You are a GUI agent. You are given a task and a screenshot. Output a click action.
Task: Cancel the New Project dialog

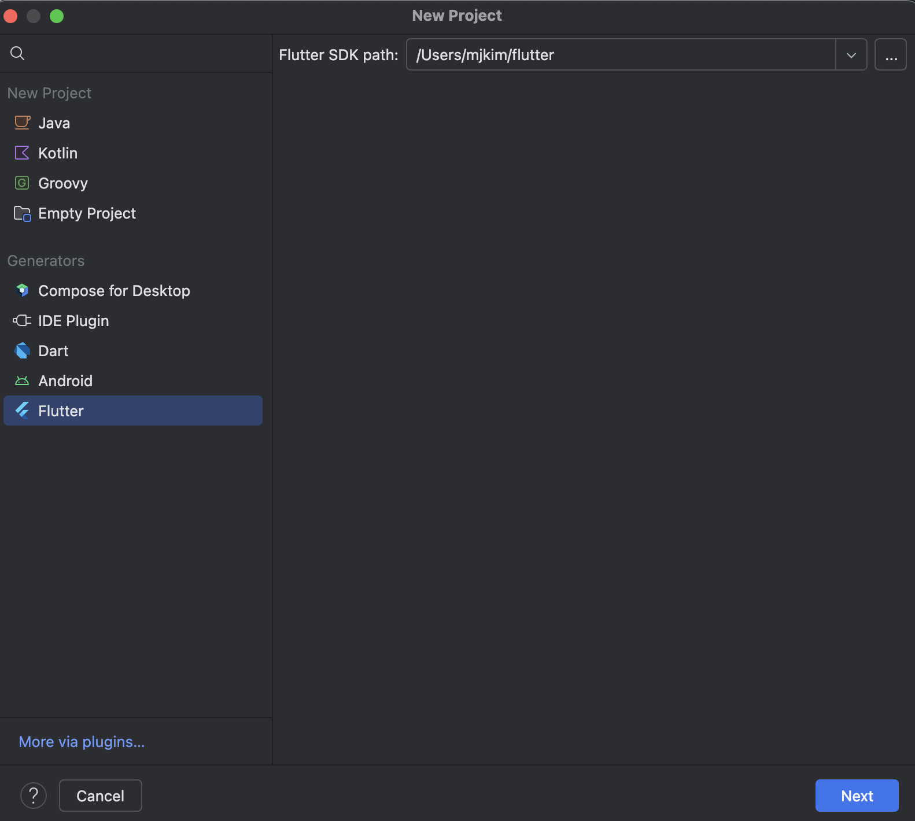(101, 796)
